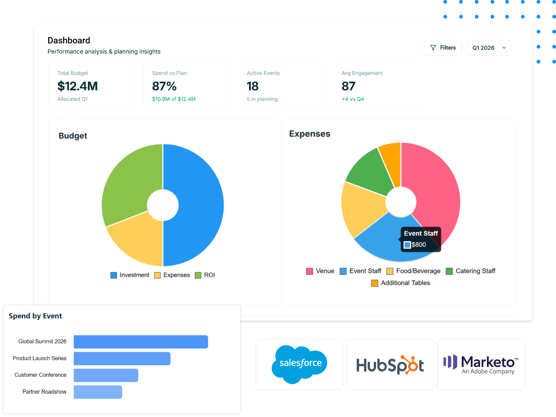Click the Additional Tables legend marker
This screenshot has height=417, width=556.
(x=374, y=283)
